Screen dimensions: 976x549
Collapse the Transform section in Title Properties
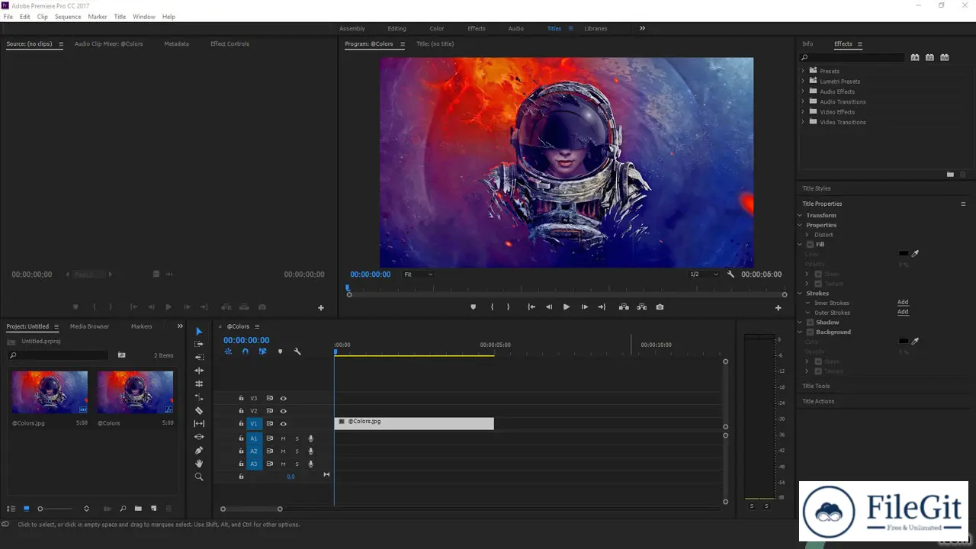801,216
